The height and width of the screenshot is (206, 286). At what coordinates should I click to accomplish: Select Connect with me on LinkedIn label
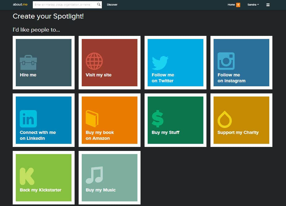tap(38, 135)
